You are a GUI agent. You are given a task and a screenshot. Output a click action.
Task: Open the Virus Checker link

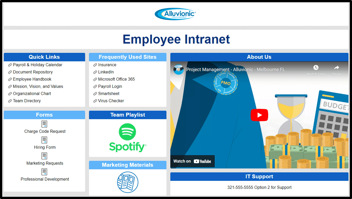click(x=111, y=101)
